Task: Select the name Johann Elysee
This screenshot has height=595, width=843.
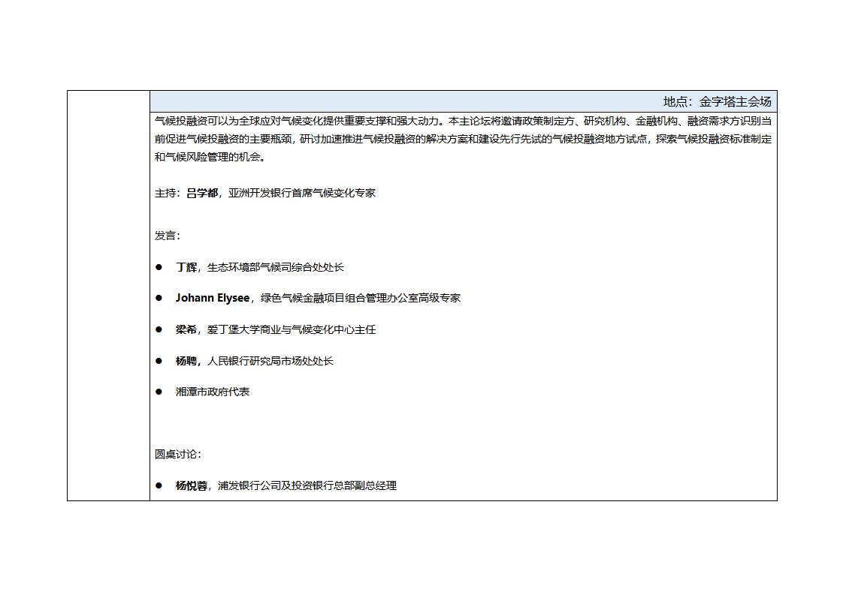Action: 213,298
